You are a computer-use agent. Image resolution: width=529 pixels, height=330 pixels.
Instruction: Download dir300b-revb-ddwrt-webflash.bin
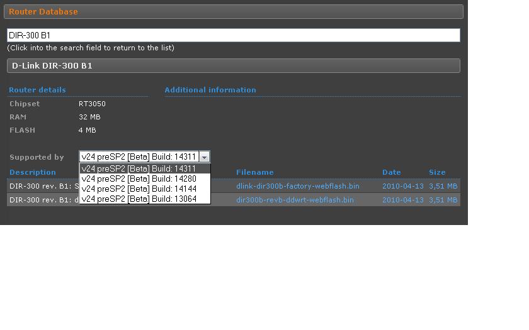click(x=295, y=200)
